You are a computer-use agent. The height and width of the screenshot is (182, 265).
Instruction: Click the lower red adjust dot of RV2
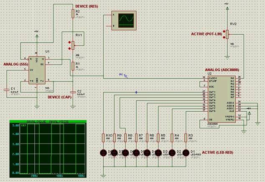224,37
